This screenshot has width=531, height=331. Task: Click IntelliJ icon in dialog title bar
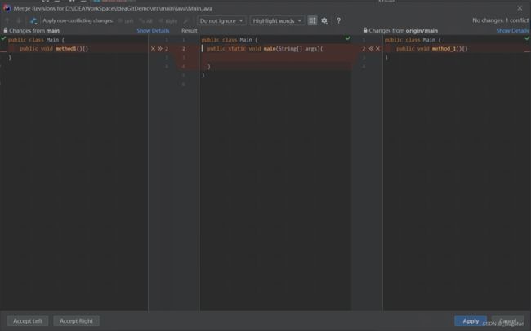7,8
